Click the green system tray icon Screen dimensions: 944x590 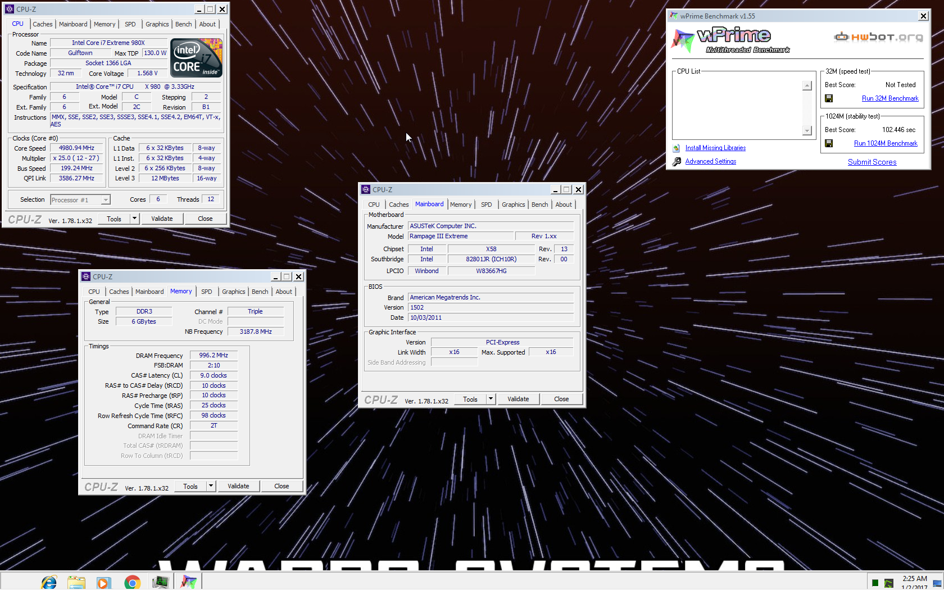point(875,583)
